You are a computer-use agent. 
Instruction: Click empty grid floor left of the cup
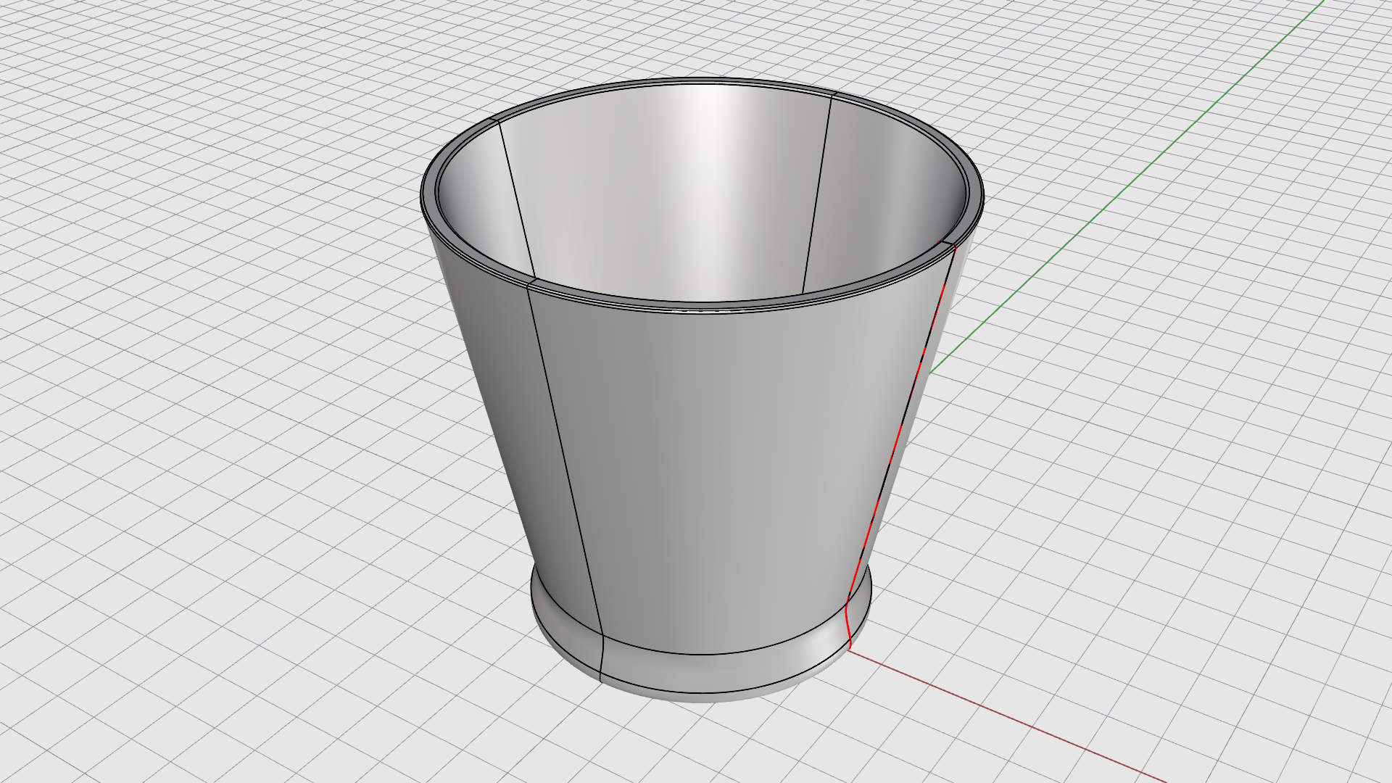[217, 435]
